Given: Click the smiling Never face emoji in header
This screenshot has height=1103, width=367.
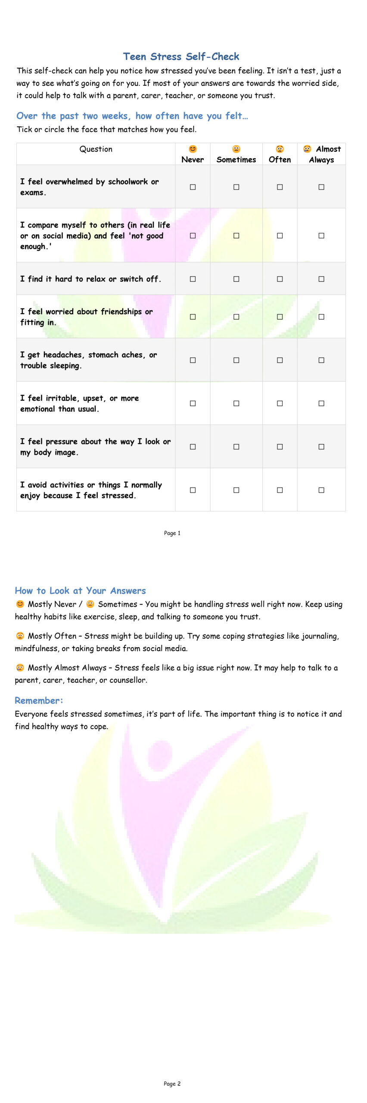Looking at the screenshot, I should coord(193,149).
